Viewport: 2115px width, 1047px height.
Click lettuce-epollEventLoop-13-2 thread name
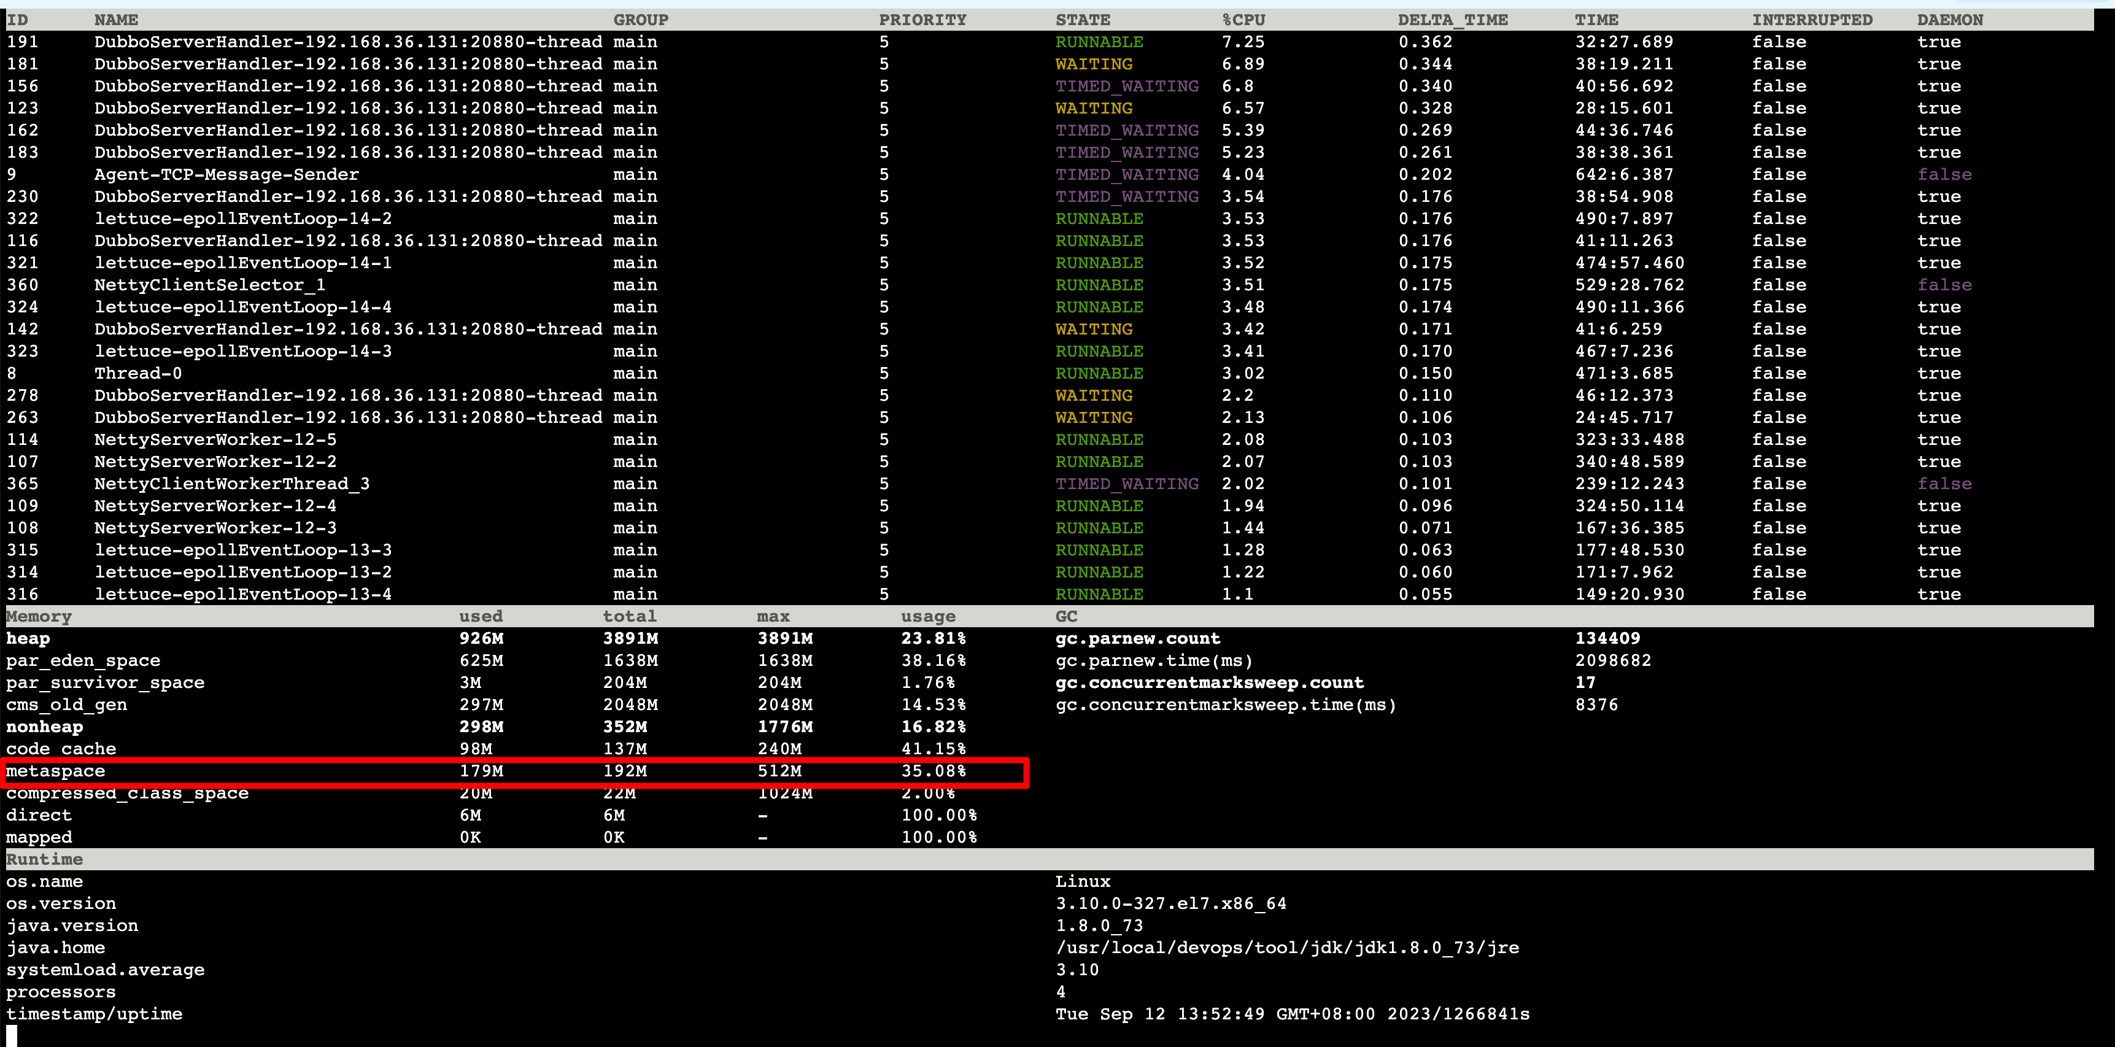click(243, 573)
